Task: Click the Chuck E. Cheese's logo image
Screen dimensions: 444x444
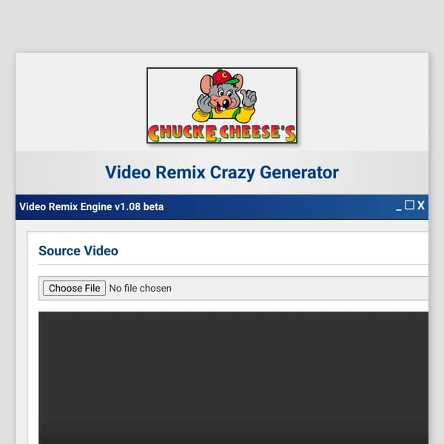Action: coord(222,105)
